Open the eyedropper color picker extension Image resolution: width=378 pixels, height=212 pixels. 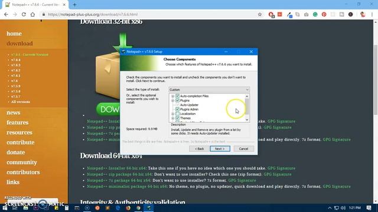[x=289, y=15]
